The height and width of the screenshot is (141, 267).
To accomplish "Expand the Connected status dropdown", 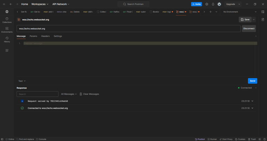I will 256,88.
